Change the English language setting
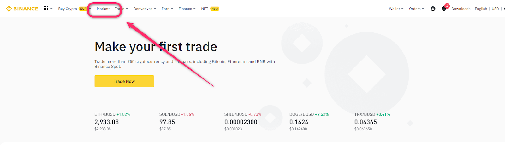The height and width of the screenshot is (151, 505). point(481,9)
